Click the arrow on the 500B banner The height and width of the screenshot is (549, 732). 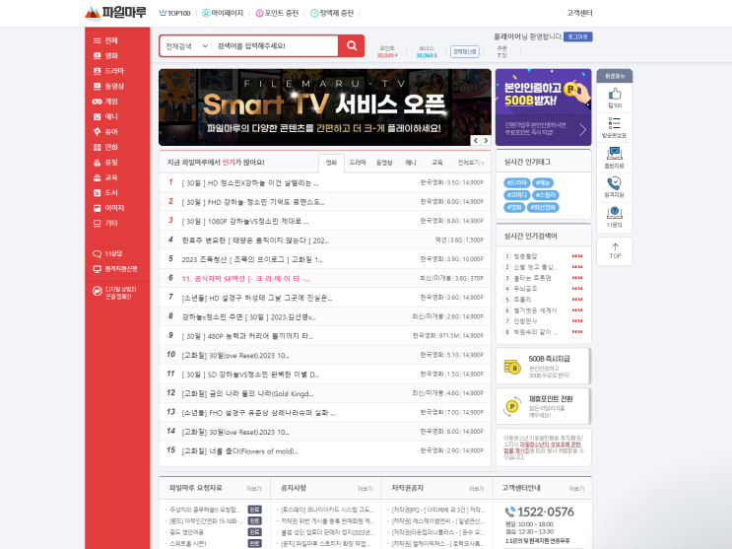pyautogui.click(x=582, y=129)
